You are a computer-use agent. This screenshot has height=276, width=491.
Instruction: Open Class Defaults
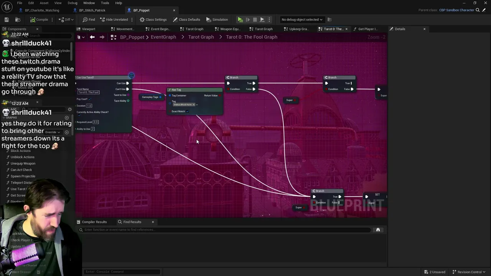pyautogui.click(x=186, y=20)
